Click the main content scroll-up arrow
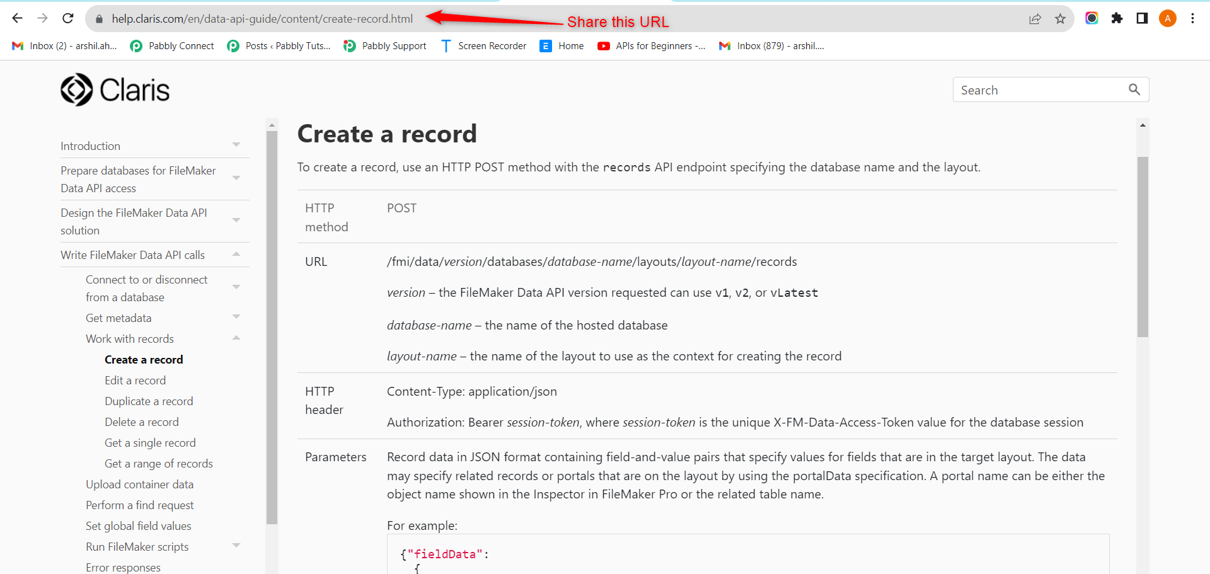This screenshot has height=574, width=1210. pyautogui.click(x=1143, y=125)
